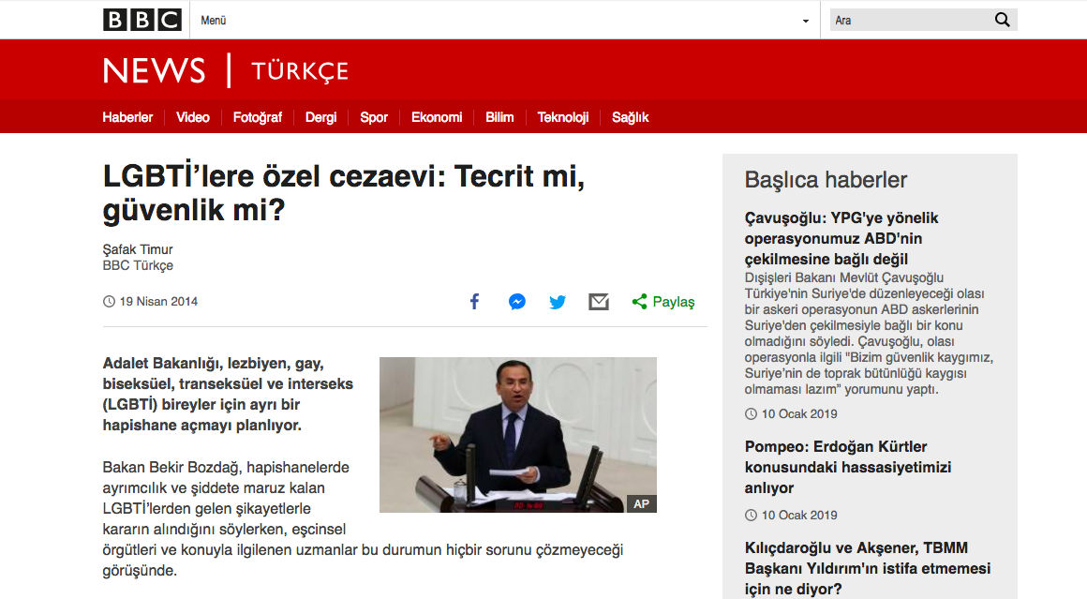Share the article on Facebook
This screenshot has height=599, width=1087.
(x=474, y=302)
